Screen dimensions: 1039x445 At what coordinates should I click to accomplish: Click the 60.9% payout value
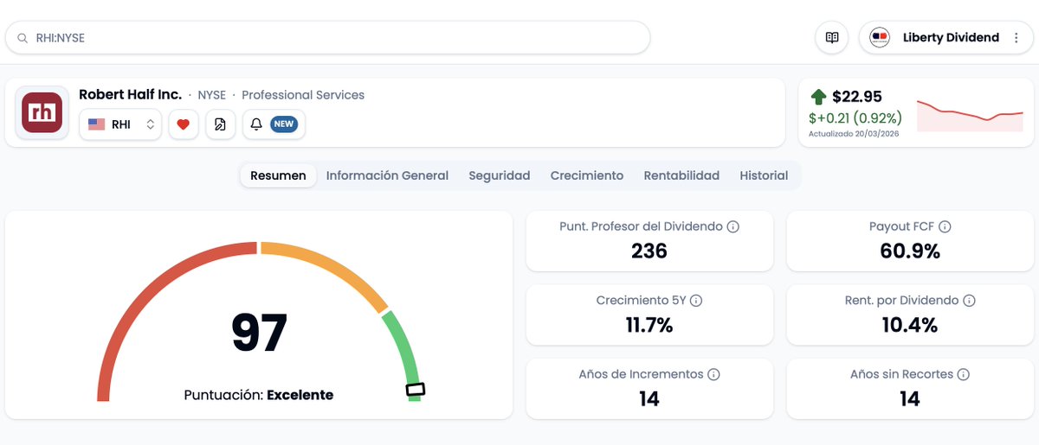pyautogui.click(x=911, y=251)
